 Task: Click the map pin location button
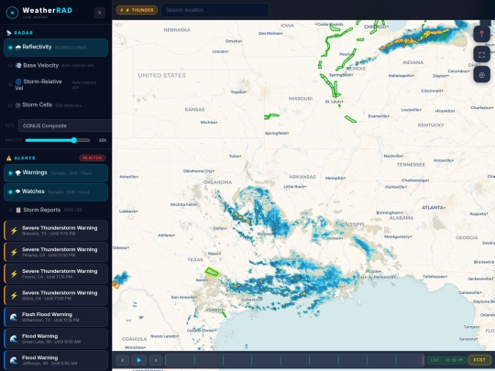(482, 34)
